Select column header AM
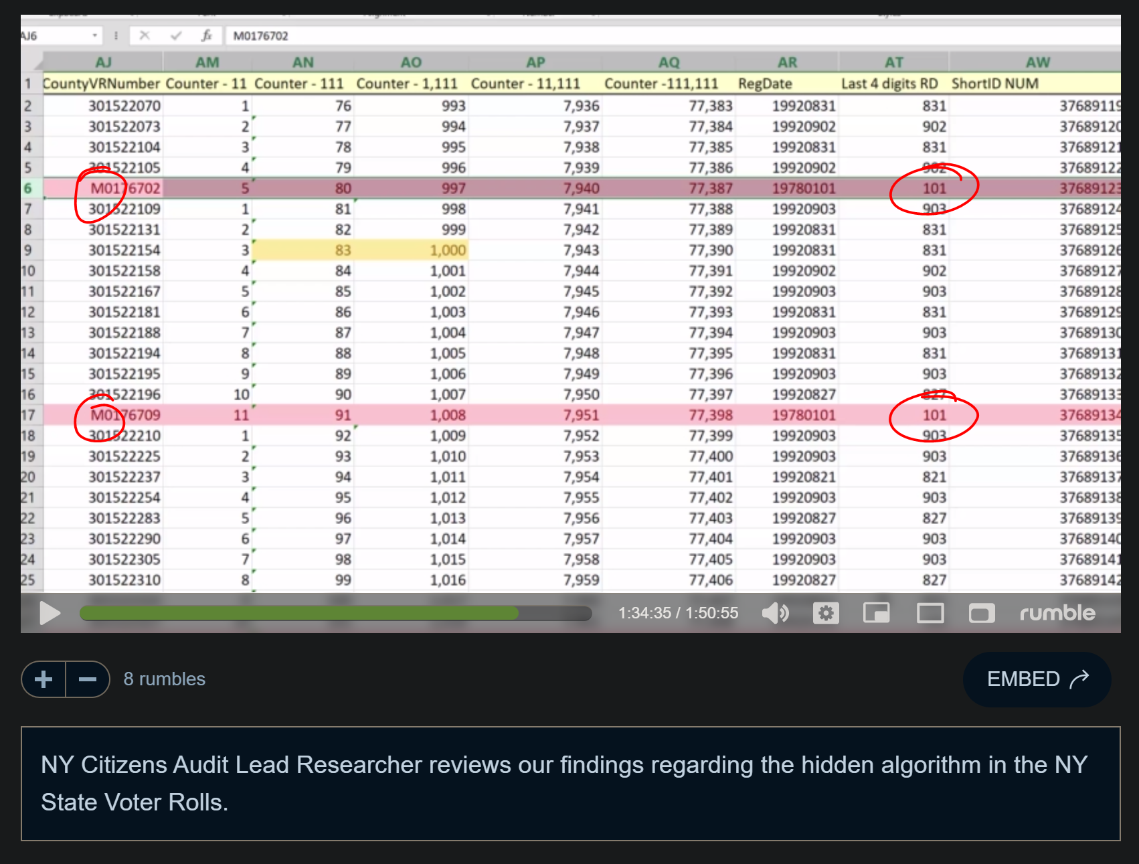The height and width of the screenshot is (864, 1139). click(207, 62)
